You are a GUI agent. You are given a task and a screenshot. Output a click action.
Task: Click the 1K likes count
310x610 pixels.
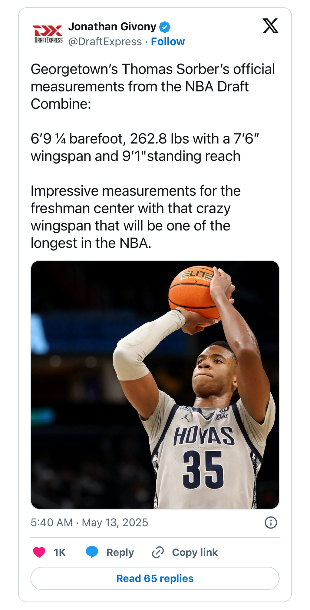[x=60, y=552]
